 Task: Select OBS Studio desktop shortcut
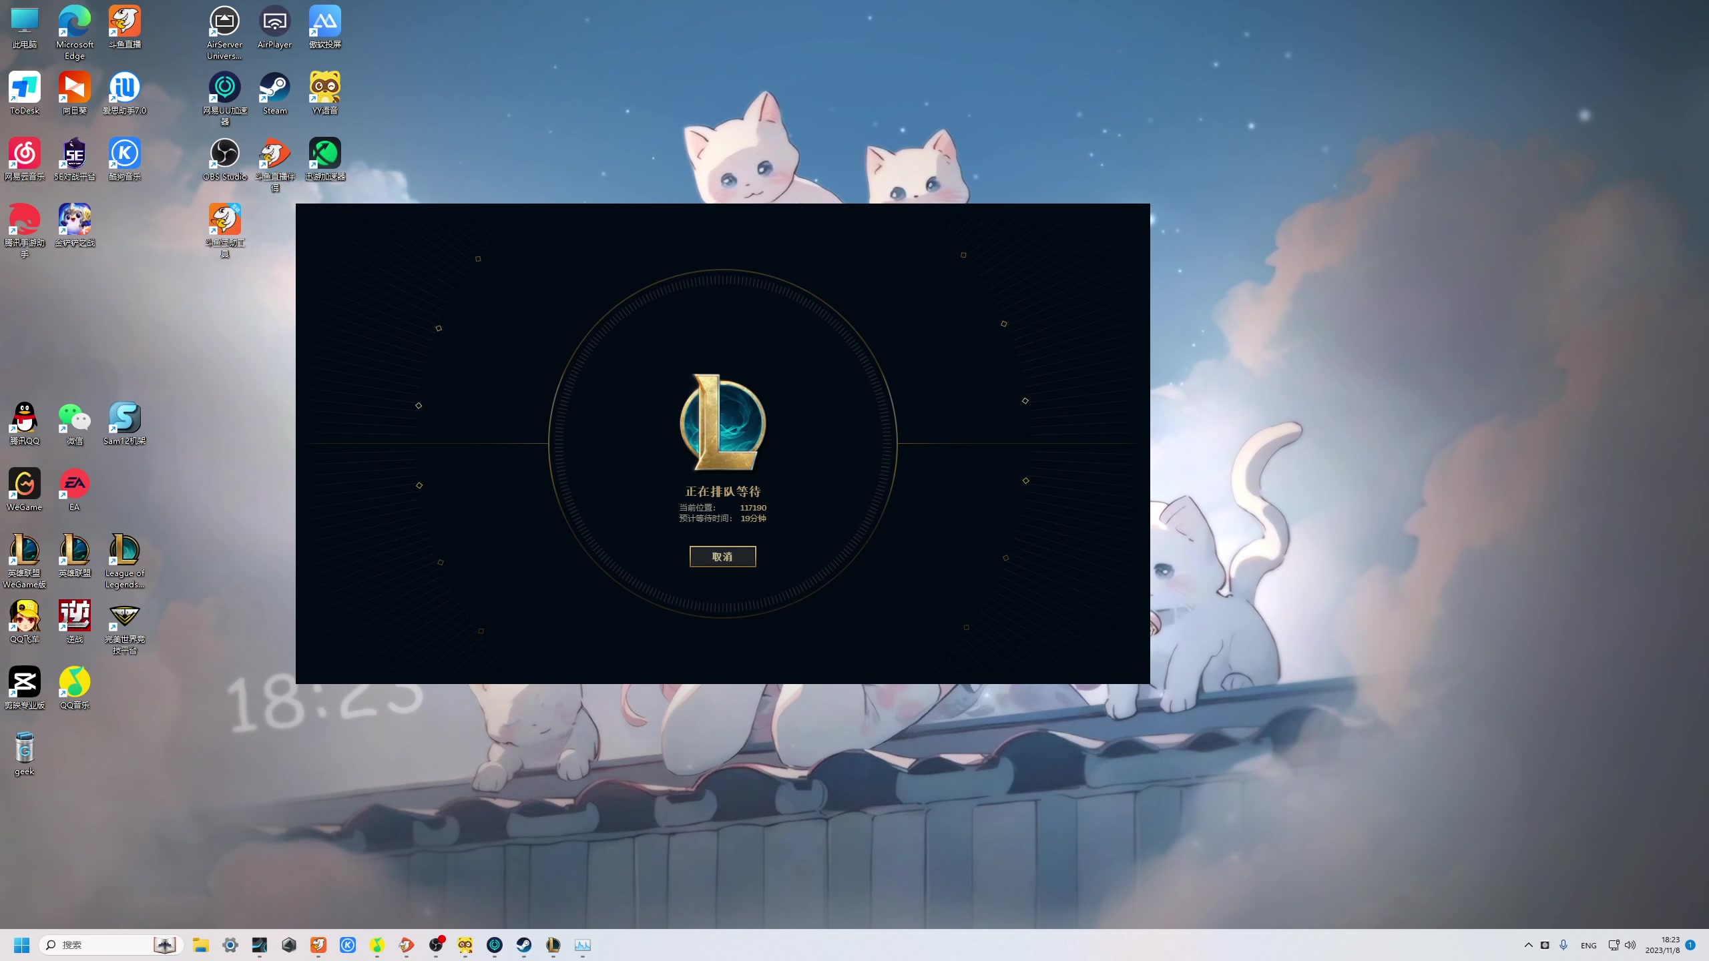pyautogui.click(x=224, y=160)
